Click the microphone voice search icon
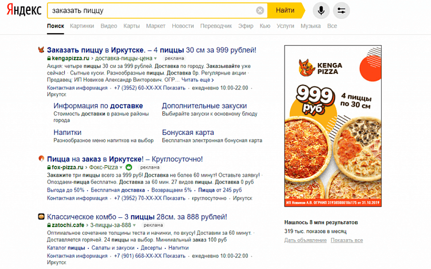431x269 pixels. 321,10
